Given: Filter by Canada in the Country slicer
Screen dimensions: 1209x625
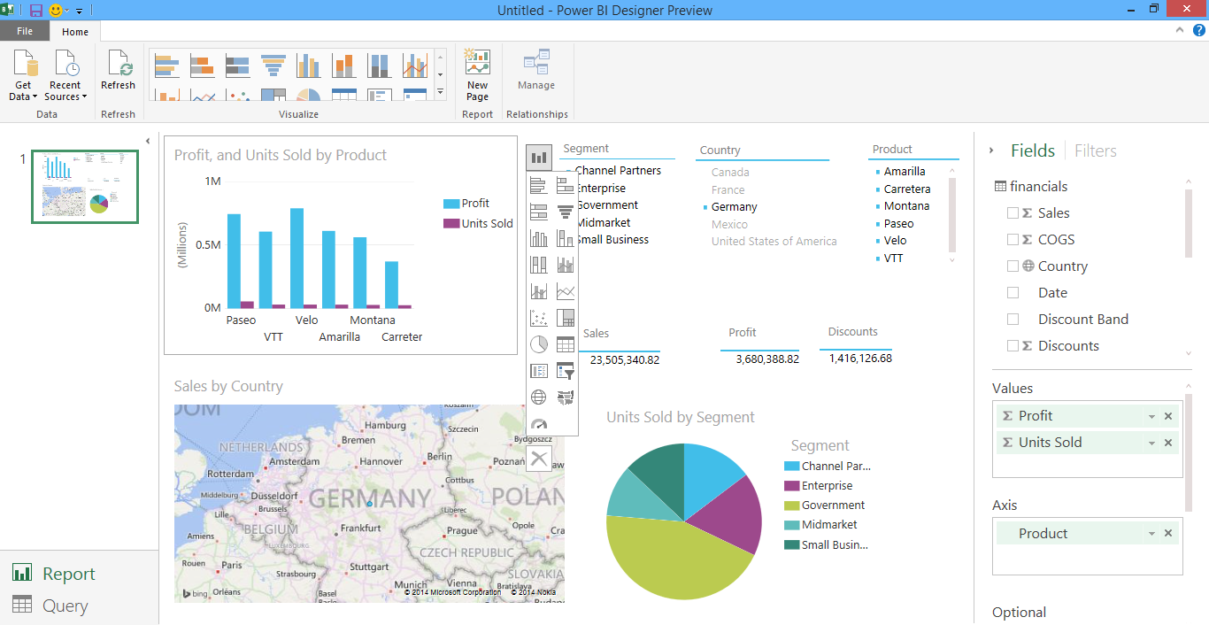Looking at the screenshot, I should pos(730,173).
